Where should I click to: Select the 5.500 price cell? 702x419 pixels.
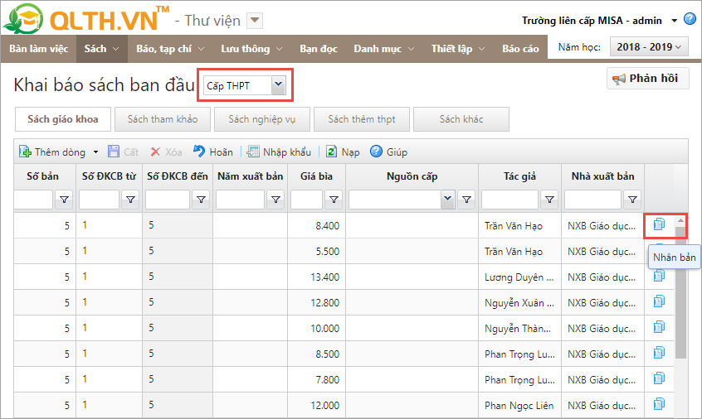316,252
